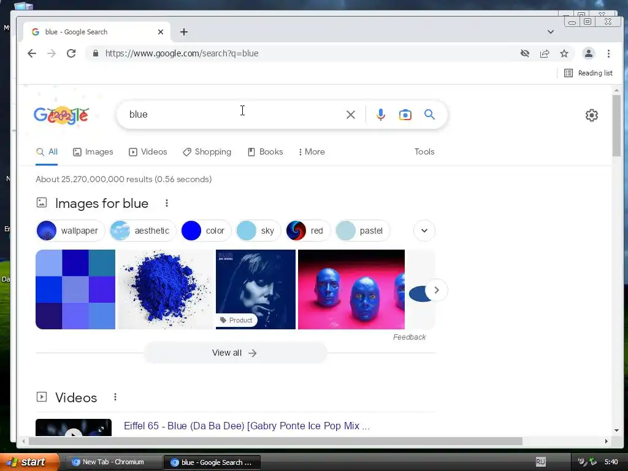The height and width of the screenshot is (471, 628).
Task: Click View all images button
Action: pos(235,353)
